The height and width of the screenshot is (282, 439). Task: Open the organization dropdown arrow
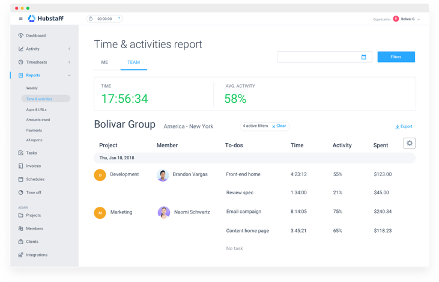[x=419, y=19]
